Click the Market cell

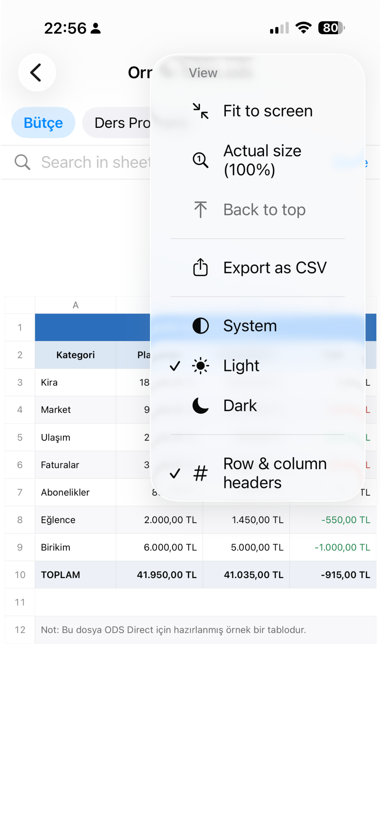coord(75,410)
